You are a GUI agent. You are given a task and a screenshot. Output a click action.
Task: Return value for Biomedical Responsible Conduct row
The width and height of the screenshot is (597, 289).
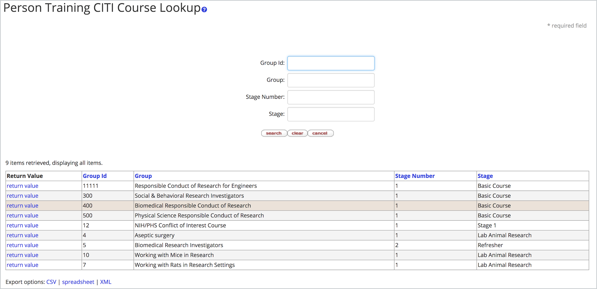coord(22,205)
